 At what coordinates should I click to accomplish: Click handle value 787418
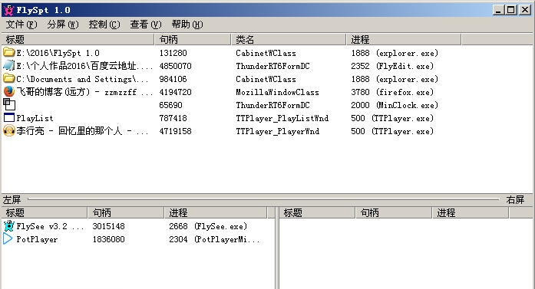tap(173, 118)
